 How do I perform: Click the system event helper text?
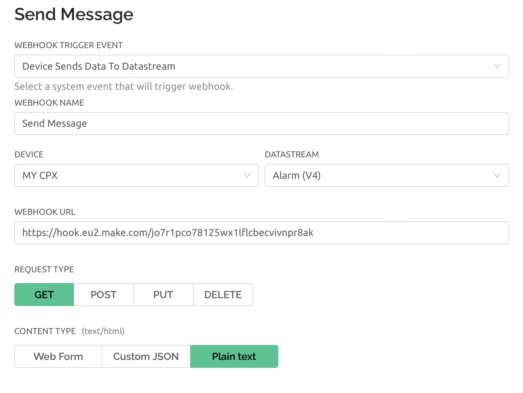pyautogui.click(x=124, y=87)
